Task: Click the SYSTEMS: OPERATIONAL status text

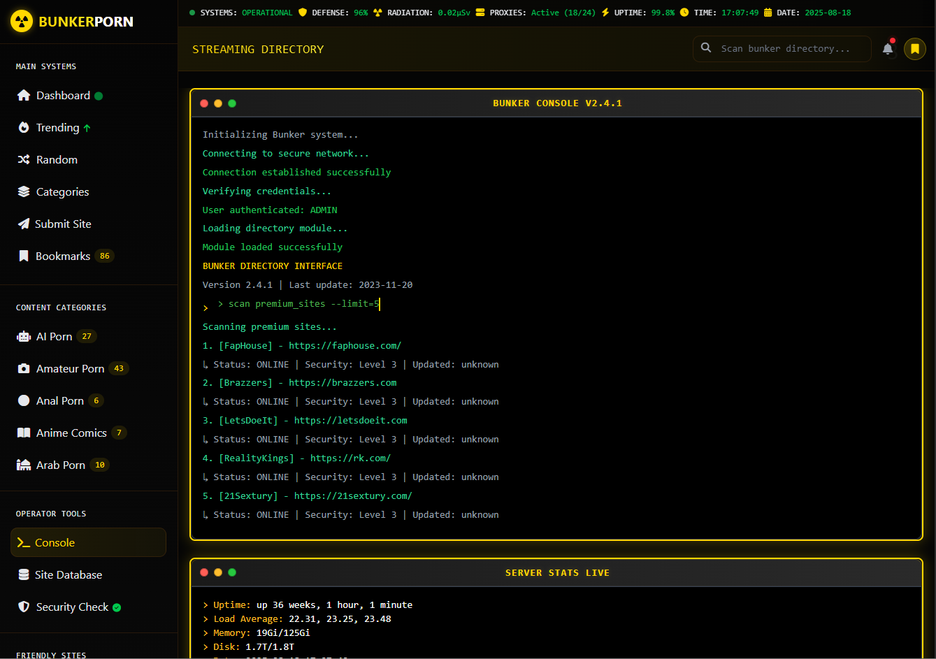Action: [x=247, y=13]
